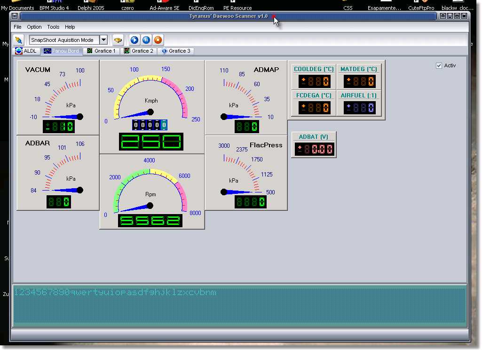Stop acquisition with the orange stop button
Screen dimensions: 482x351
[158, 40]
